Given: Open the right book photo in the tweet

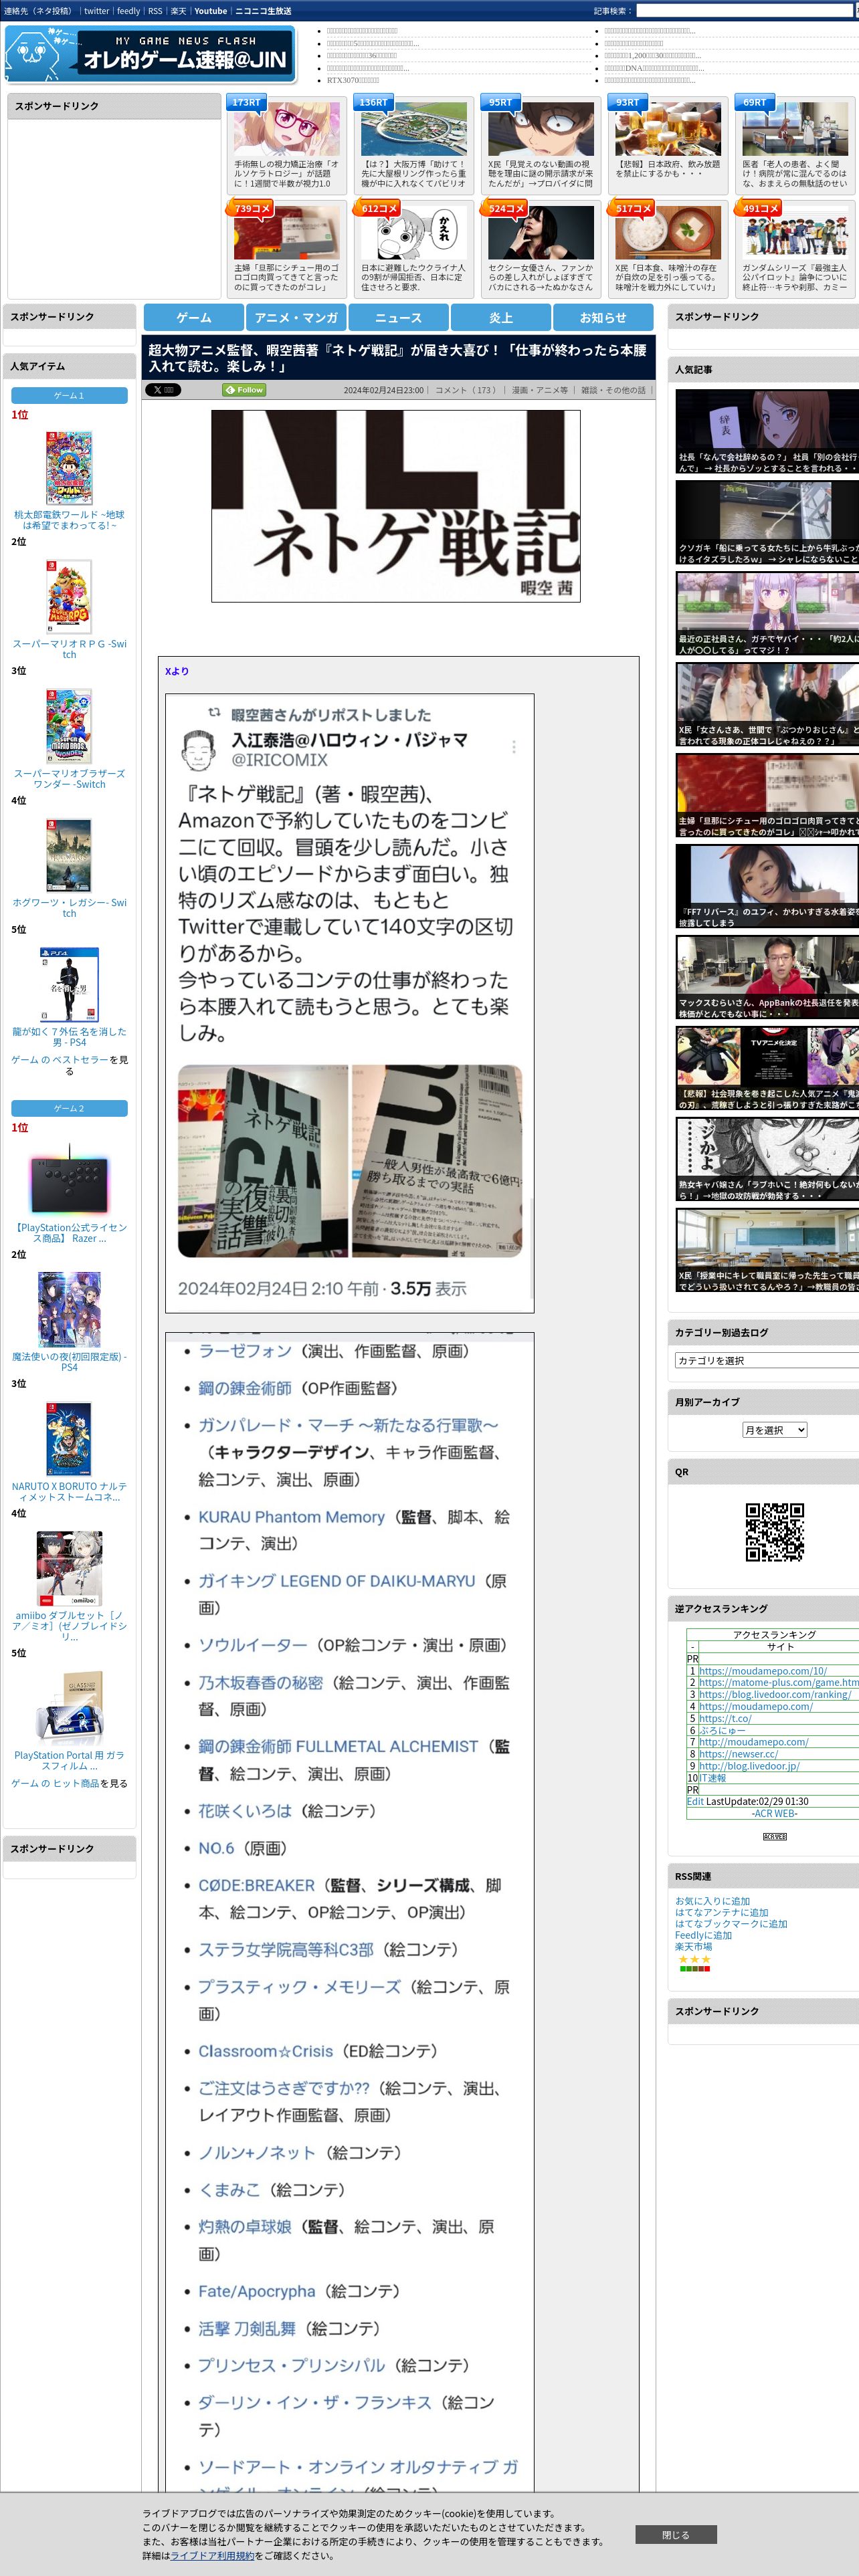Looking at the screenshot, I should [x=437, y=1160].
